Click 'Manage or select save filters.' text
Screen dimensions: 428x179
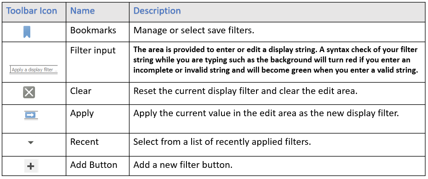click(194, 30)
